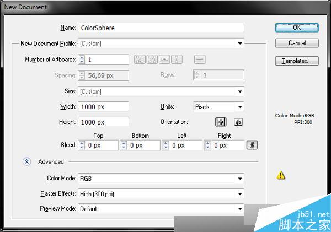This screenshot has width=331, height=232.
Task: Open the New Document Profile dropdown
Action: pyautogui.click(x=161, y=44)
